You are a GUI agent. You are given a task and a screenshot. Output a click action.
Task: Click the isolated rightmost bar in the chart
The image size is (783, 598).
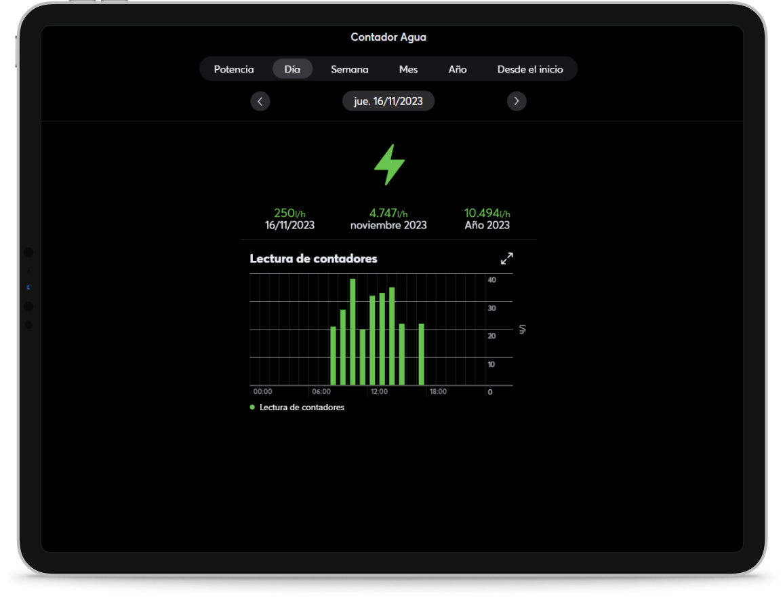point(421,355)
